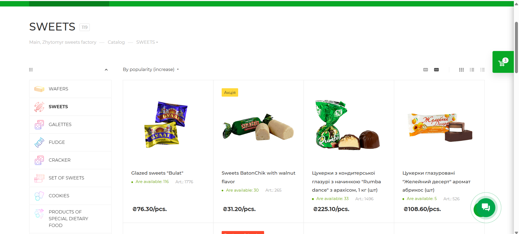Click the page vertical scrollbar thumb
Screen dimensions: 519x234
pyautogui.click(x=516, y=48)
